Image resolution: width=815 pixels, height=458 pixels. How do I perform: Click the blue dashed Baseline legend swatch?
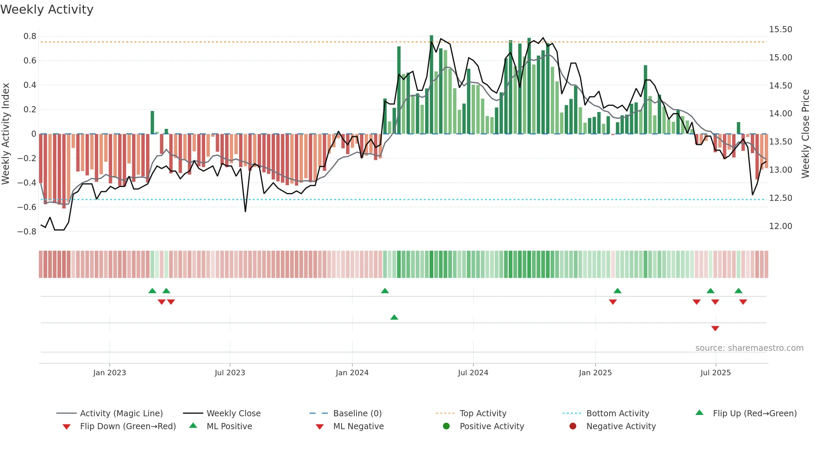(x=319, y=413)
